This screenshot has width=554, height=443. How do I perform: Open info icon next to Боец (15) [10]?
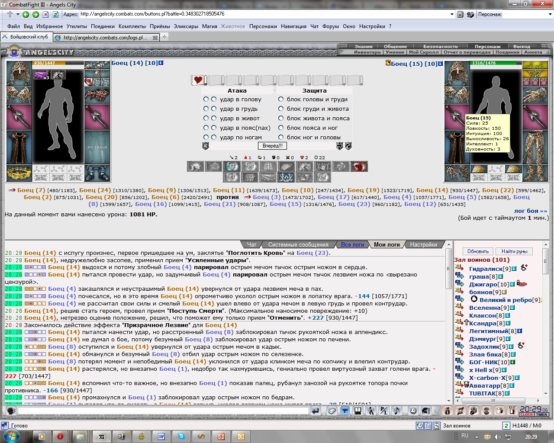441,64
